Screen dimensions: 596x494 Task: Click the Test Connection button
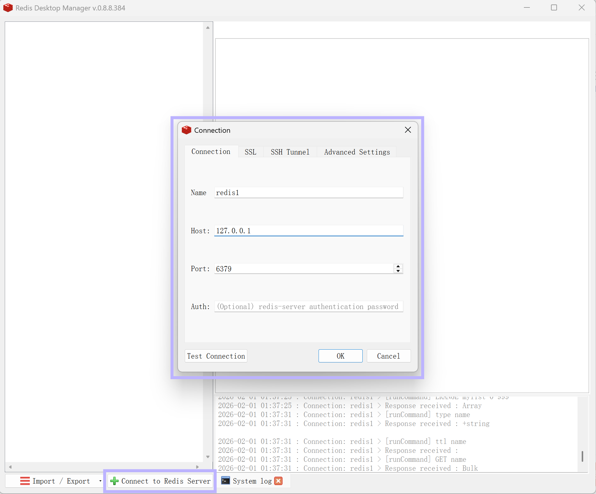(x=216, y=356)
